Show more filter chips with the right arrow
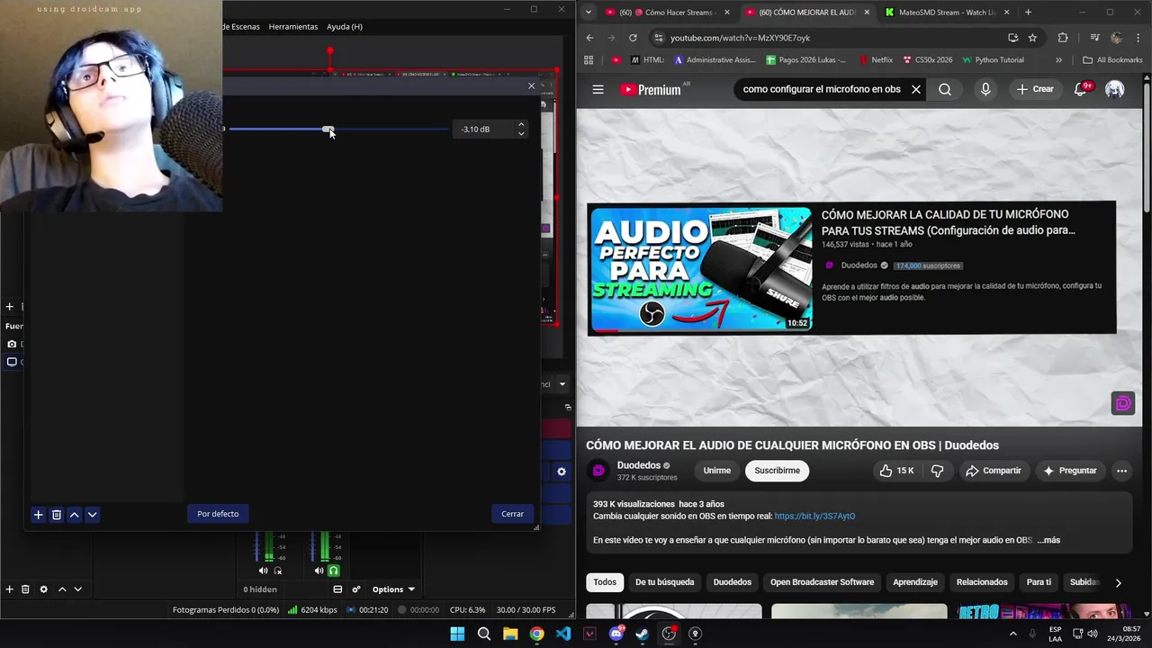Screen dimensions: 1152x648 coord(1118,582)
